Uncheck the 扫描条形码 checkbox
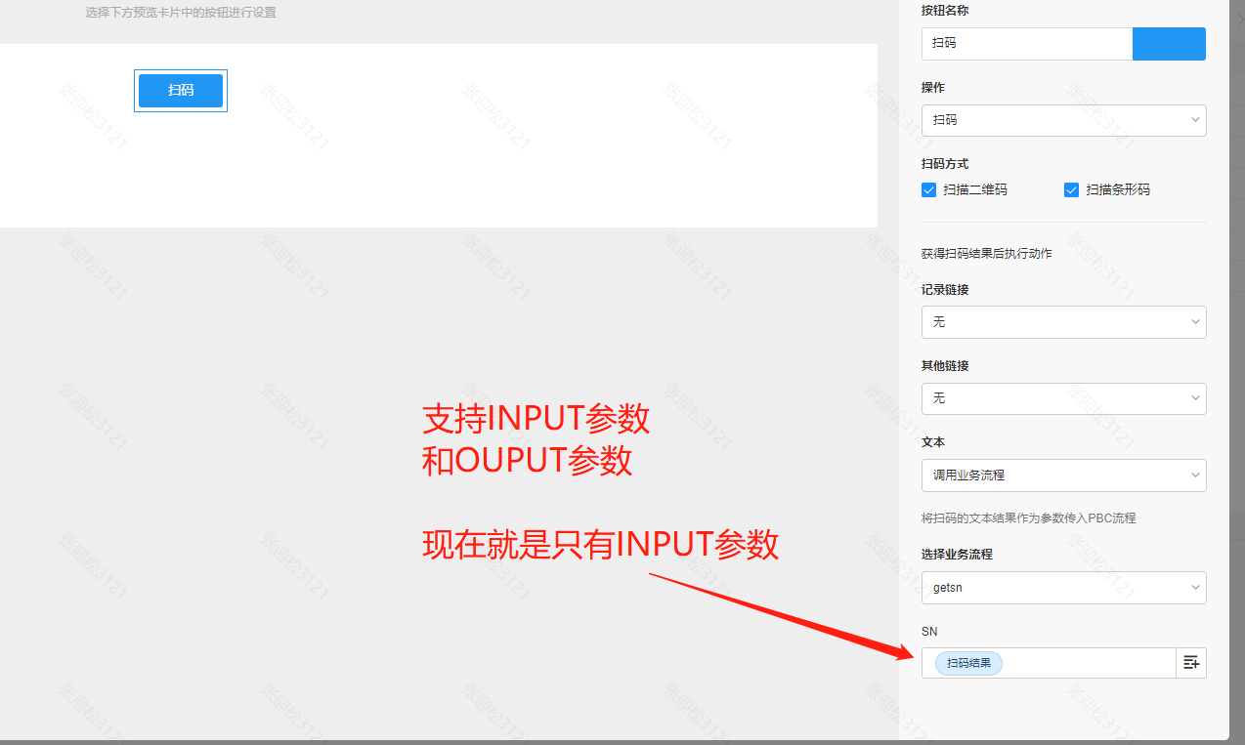 pyautogui.click(x=1072, y=189)
